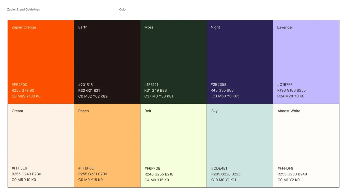Image resolution: width=347 pixels, height=195 pixels.
Task: Select hex code #2B2358
Action: coord(218,85)
